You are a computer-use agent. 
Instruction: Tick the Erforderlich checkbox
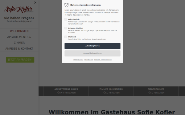coord(66,19)
